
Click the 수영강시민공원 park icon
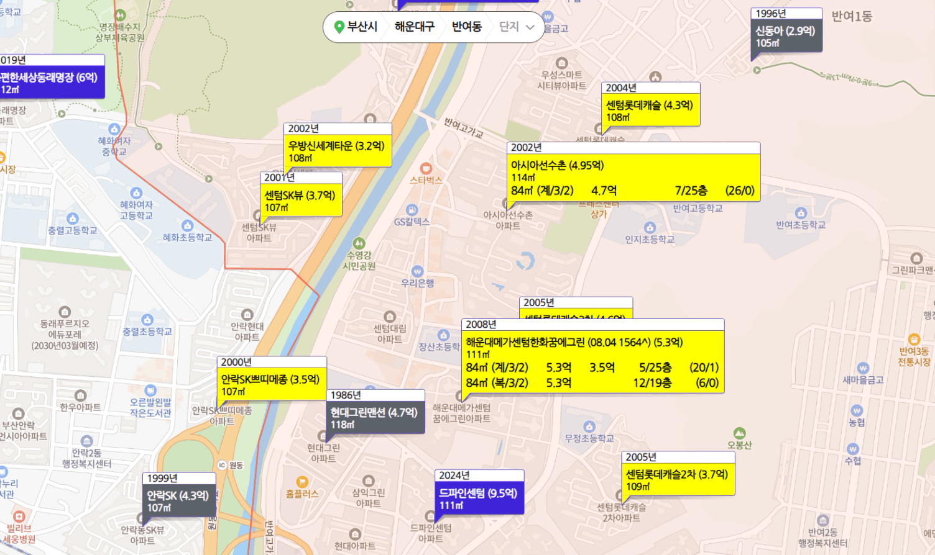[x=359, y=243]
